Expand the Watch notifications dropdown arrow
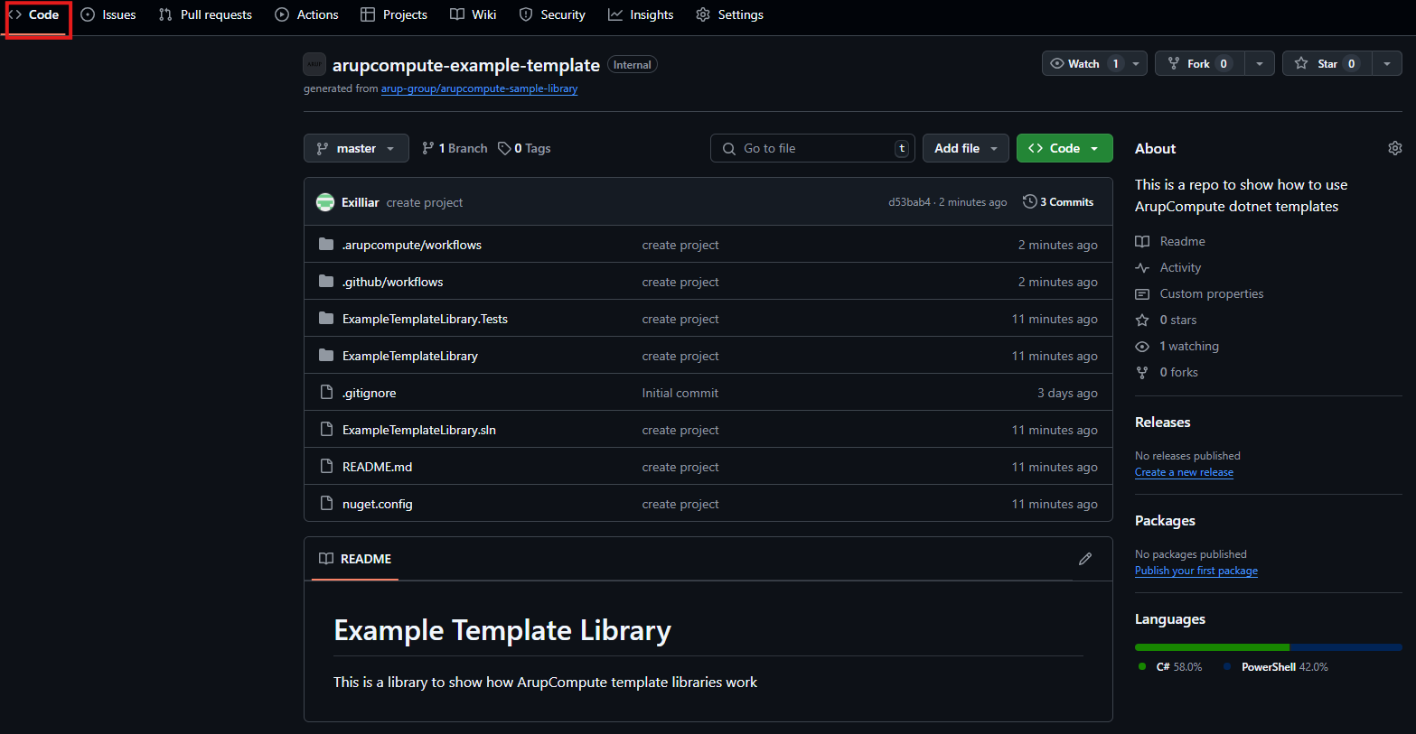This screenshot has height=734, width=1416. (x=1137, y=63)
